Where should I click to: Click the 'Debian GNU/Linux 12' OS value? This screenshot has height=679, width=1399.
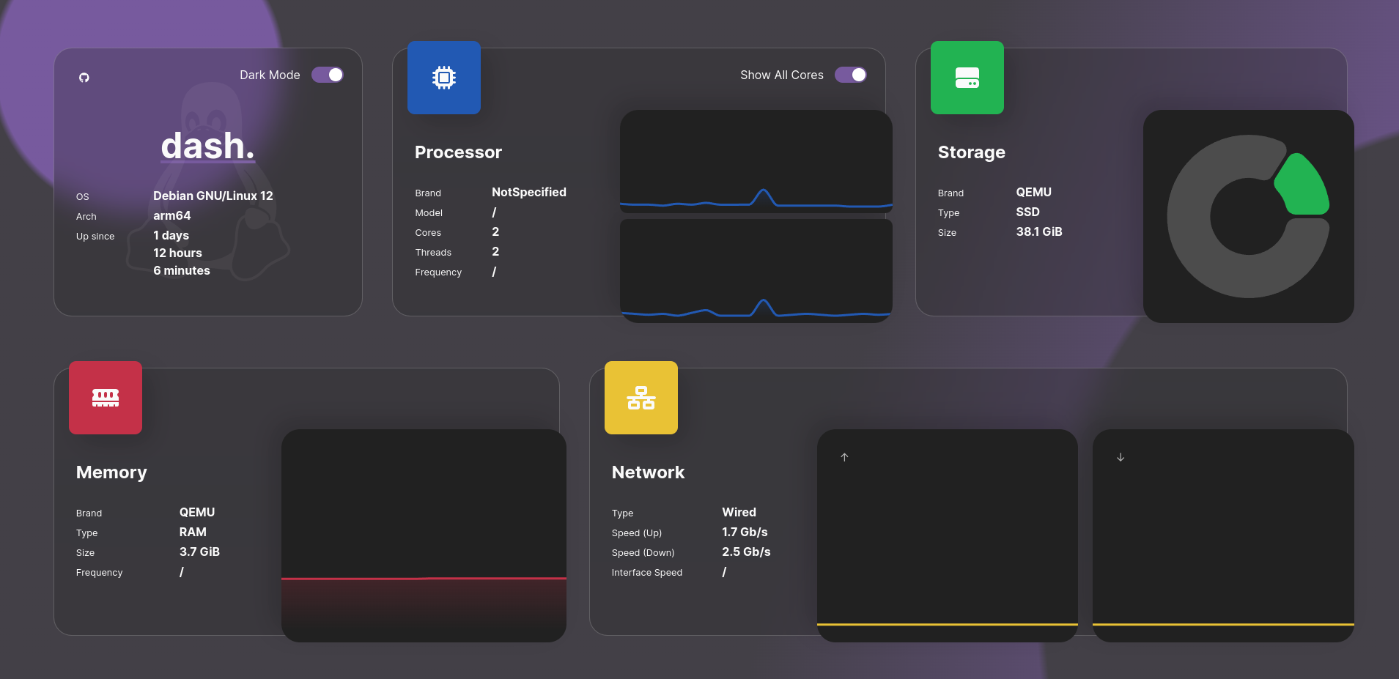(213, 196)
